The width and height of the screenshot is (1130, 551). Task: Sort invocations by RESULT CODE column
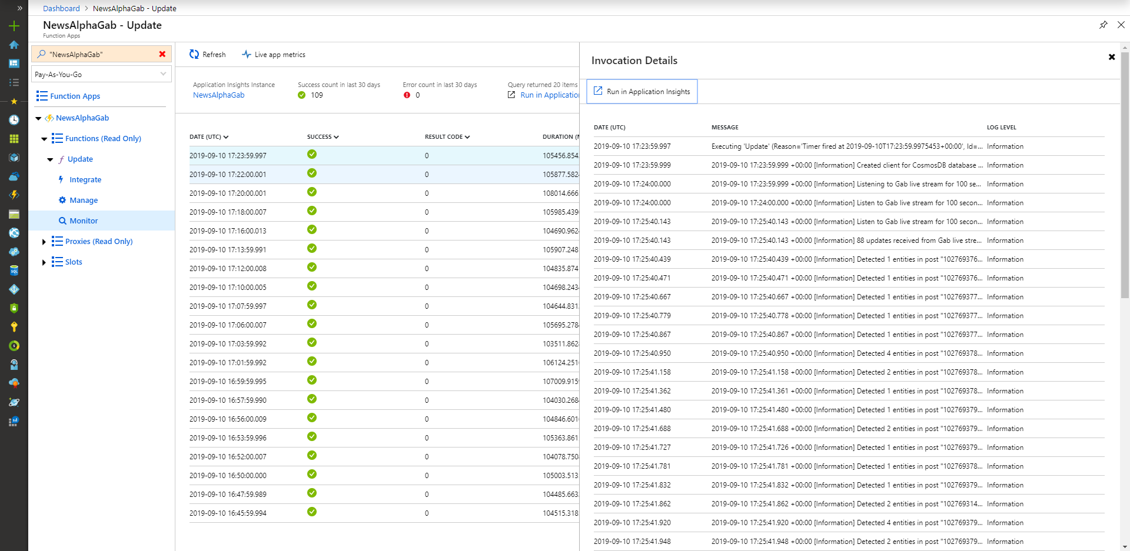pos(447,137)
